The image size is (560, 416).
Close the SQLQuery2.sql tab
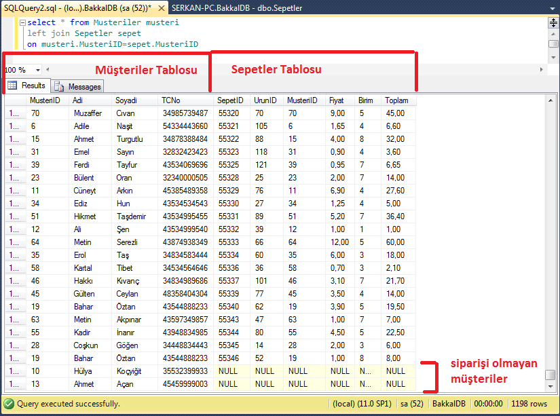click(x=162, y=8)
